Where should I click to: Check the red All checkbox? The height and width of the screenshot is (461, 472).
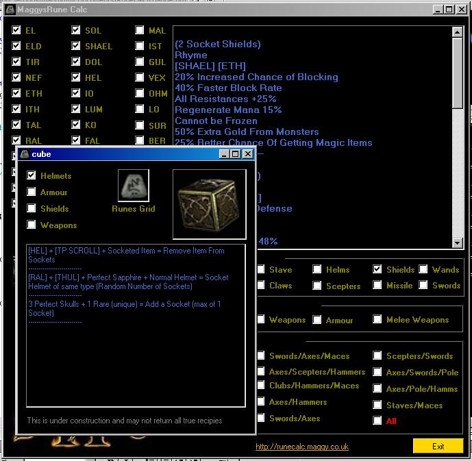tap(377, 421)
